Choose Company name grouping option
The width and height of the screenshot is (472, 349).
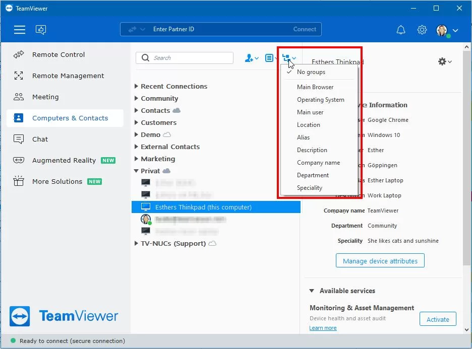pos(318,163)
